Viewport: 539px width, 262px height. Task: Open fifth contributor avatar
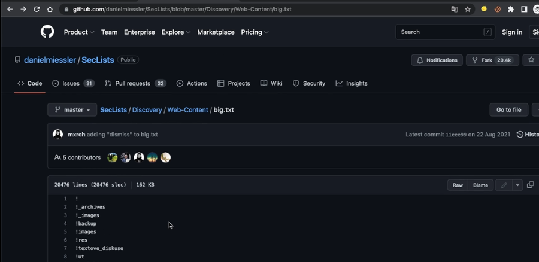165,157
